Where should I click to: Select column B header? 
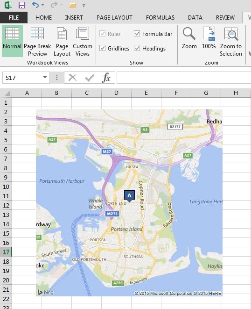pyautogui.click(x=56, y=93)
